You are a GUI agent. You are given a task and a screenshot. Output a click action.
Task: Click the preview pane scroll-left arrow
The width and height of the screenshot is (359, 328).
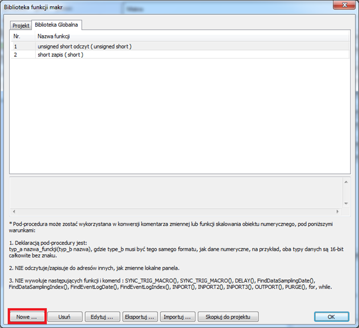tap(14, 211)
